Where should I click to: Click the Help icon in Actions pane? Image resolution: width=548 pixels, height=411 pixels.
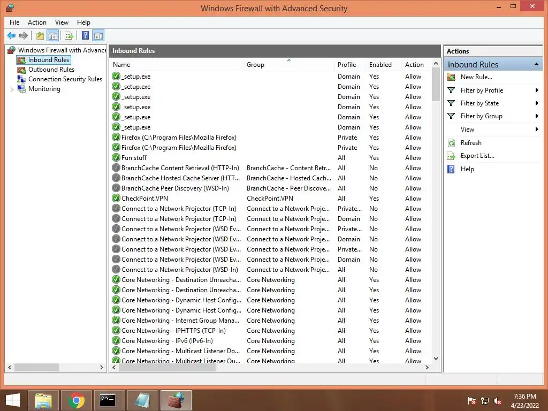coord(451,169)
